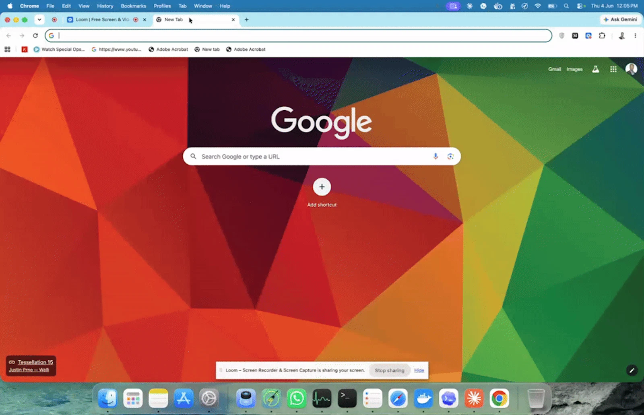644x415 pixels.
Task: Open the Tessellation 15 theme link
Action: pyautogui.click(x=35, y=362)
